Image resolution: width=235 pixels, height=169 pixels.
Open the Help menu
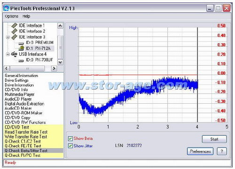coord(26,16)
